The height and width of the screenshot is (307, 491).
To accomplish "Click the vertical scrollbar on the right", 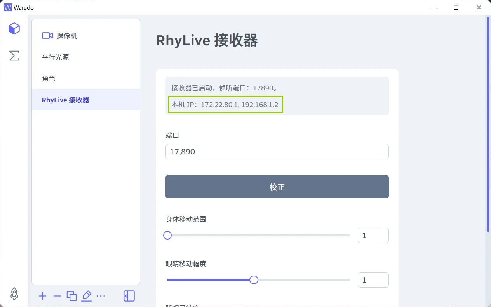I will [x=488, y=124].
